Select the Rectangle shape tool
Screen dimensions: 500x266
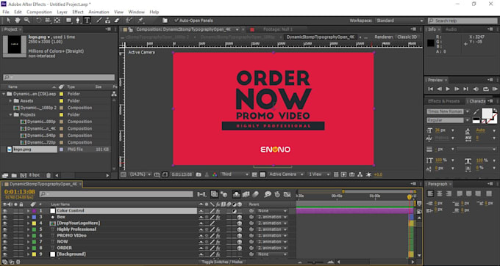coord(68,21)
